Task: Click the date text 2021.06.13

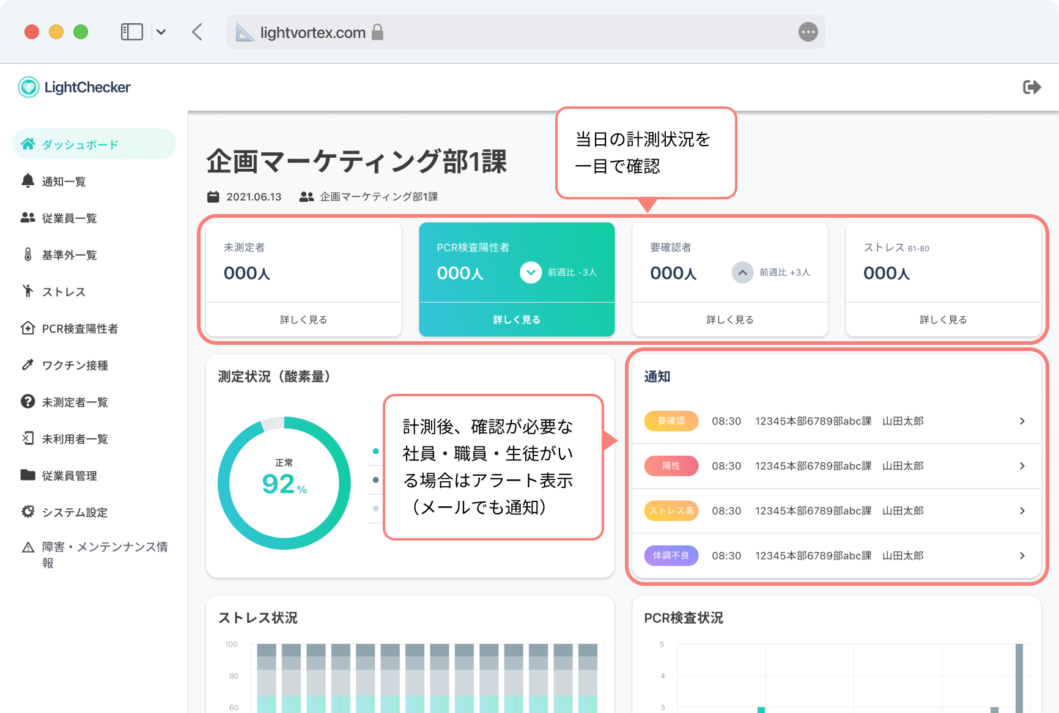Action: coord(254,197)
